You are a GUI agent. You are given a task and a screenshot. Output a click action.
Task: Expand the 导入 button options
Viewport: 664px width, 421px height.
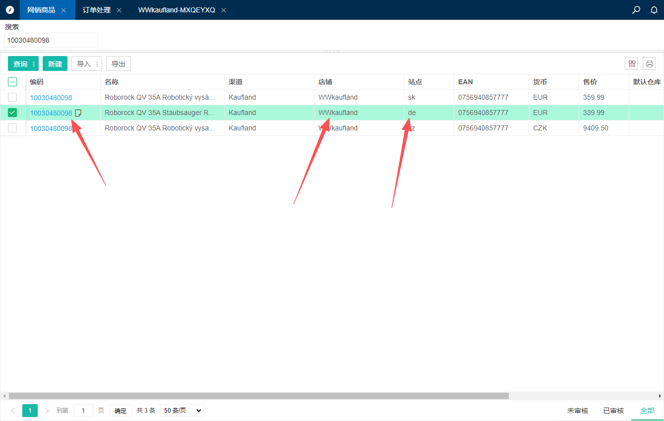coord(97,64)
